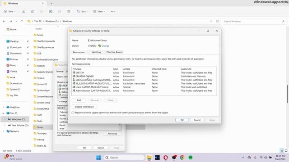
Task: Switch to details view layout icon
Action: pyautogui.click(x=282, y=151)
